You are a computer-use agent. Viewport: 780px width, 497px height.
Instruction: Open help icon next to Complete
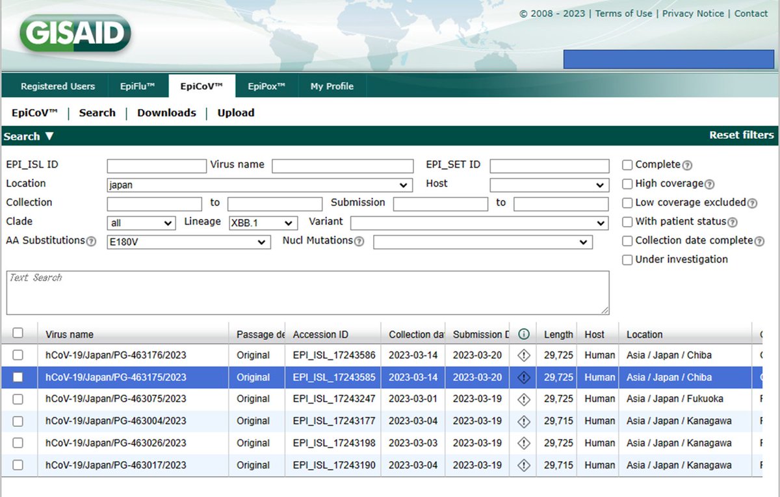pyautogui.click(x=686, y=166)
